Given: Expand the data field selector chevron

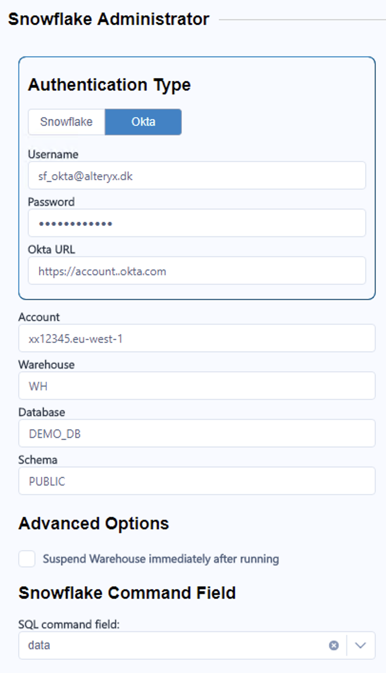Looking at the screenshot, I should (x=359, y=645).
